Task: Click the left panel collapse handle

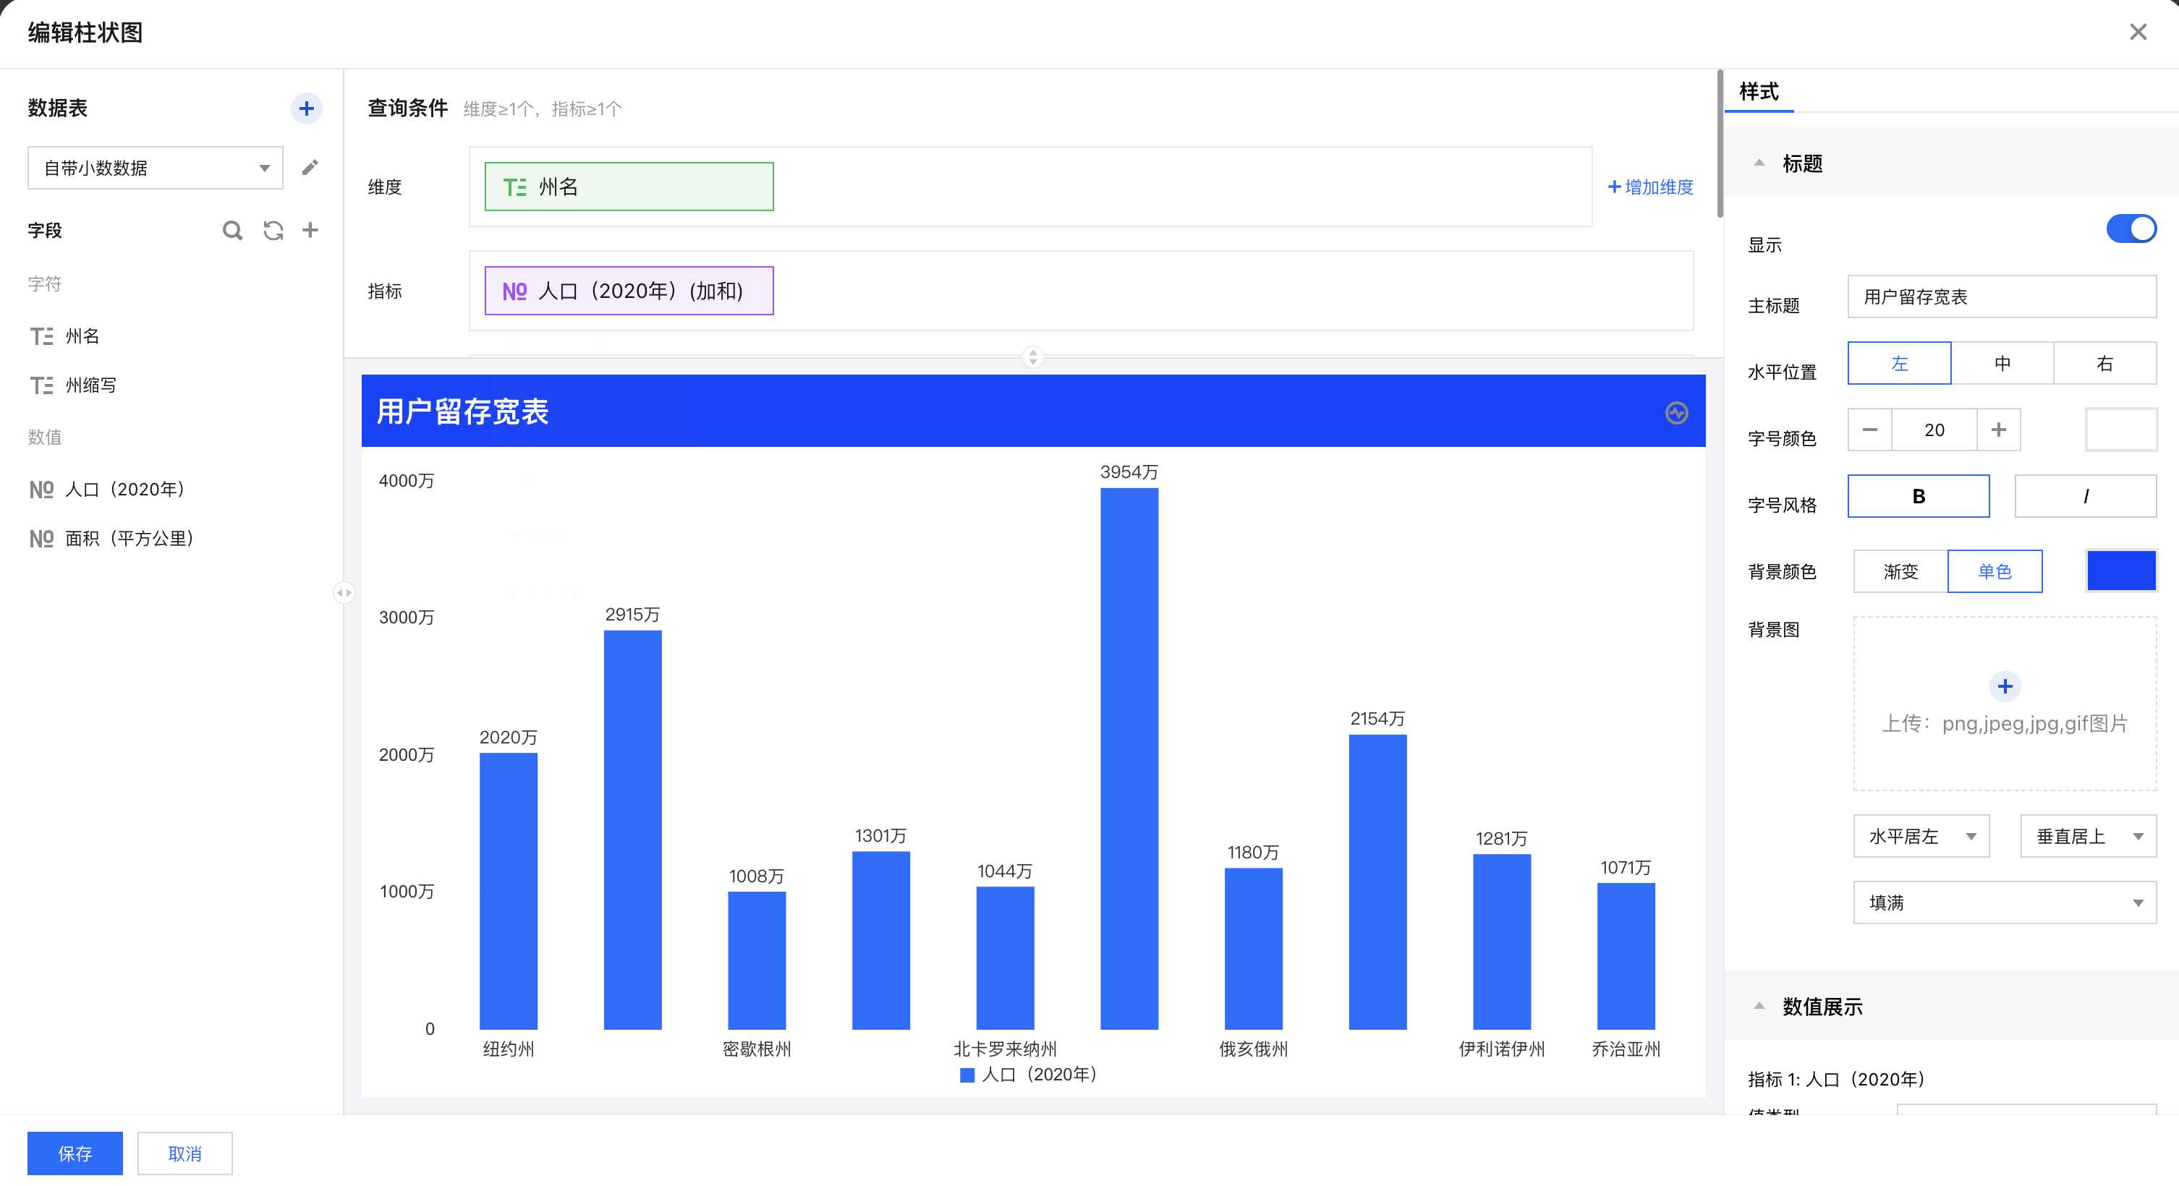Action: click(x=344, y=592)
